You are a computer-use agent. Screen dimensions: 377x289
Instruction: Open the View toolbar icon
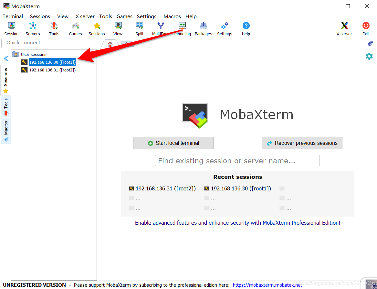pos(118,29)
